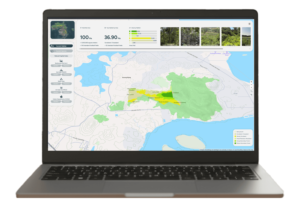Click the Soil Index icon
Image resolution: width=300 pixels, height=203 pixels.
tap(61, 70)
